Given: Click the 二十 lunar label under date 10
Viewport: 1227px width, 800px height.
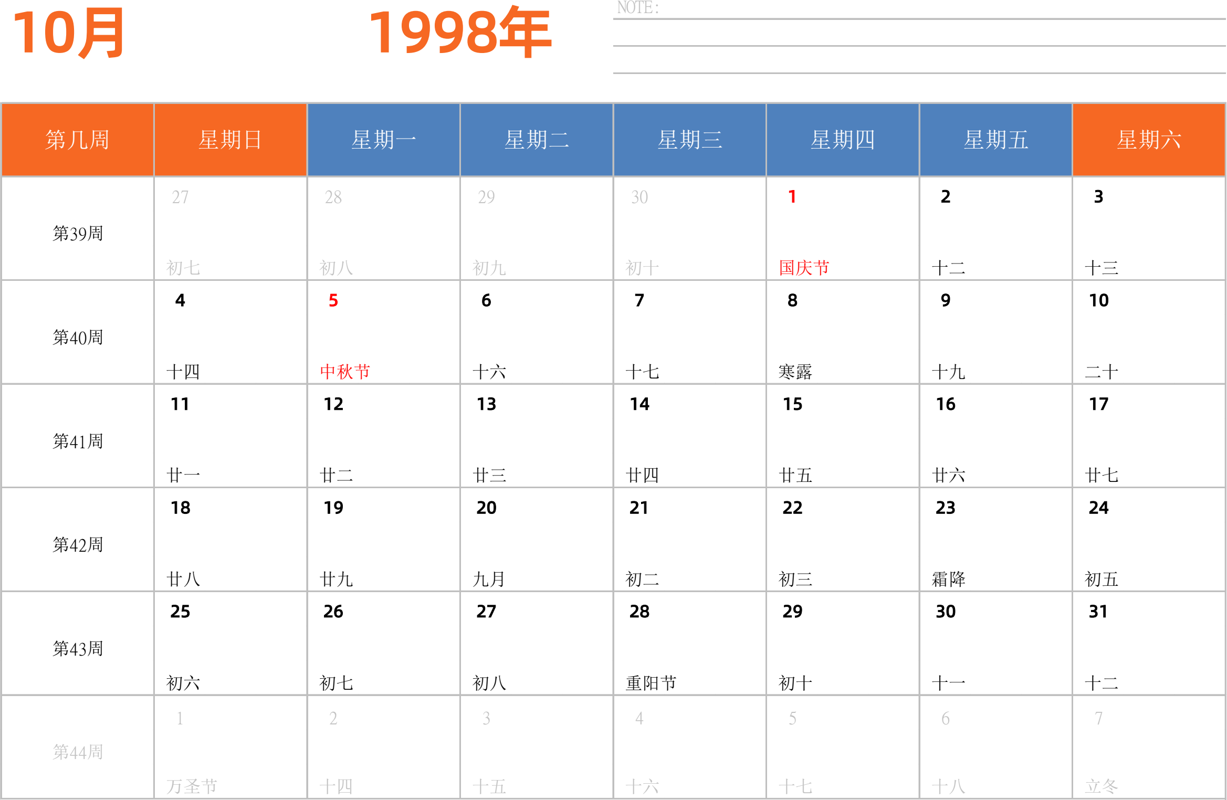Looking at the screenshot, I should 1102,372.
